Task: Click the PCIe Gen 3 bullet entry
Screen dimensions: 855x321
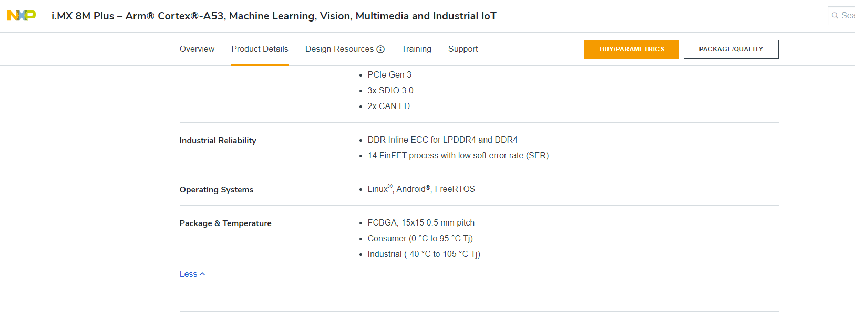Action: pos(389,74)
